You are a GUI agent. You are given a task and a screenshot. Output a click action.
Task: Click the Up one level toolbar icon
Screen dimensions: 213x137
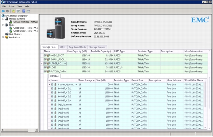point(13,11)
